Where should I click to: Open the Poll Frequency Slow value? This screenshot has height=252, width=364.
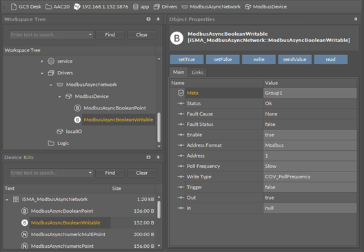[310, 166]
